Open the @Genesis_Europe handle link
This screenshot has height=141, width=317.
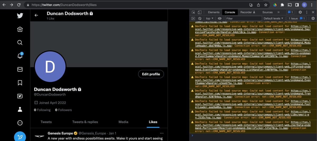92,133
